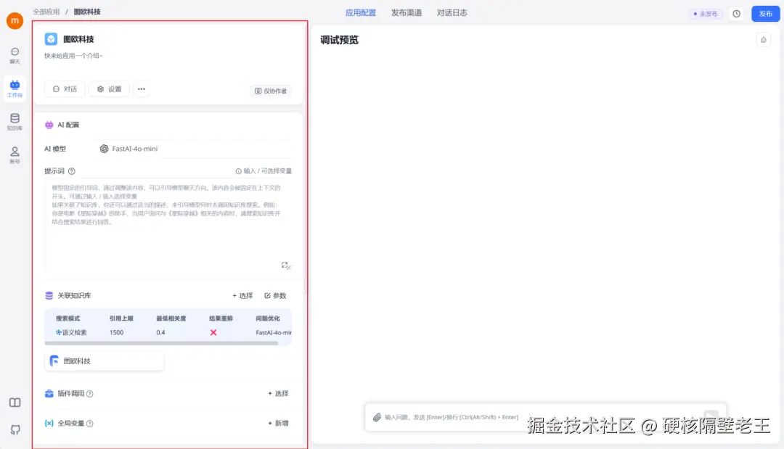784x449 pixels.
Task: Click the 图欧科技 app logo icon
Action: (x=51, y=39)
